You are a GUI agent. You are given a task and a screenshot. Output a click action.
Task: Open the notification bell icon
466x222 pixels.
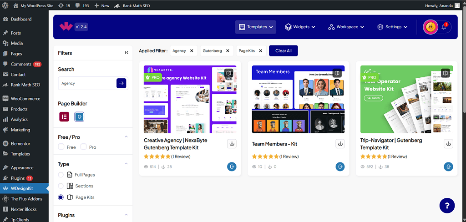pyautogui.click(x=444, y=27)
